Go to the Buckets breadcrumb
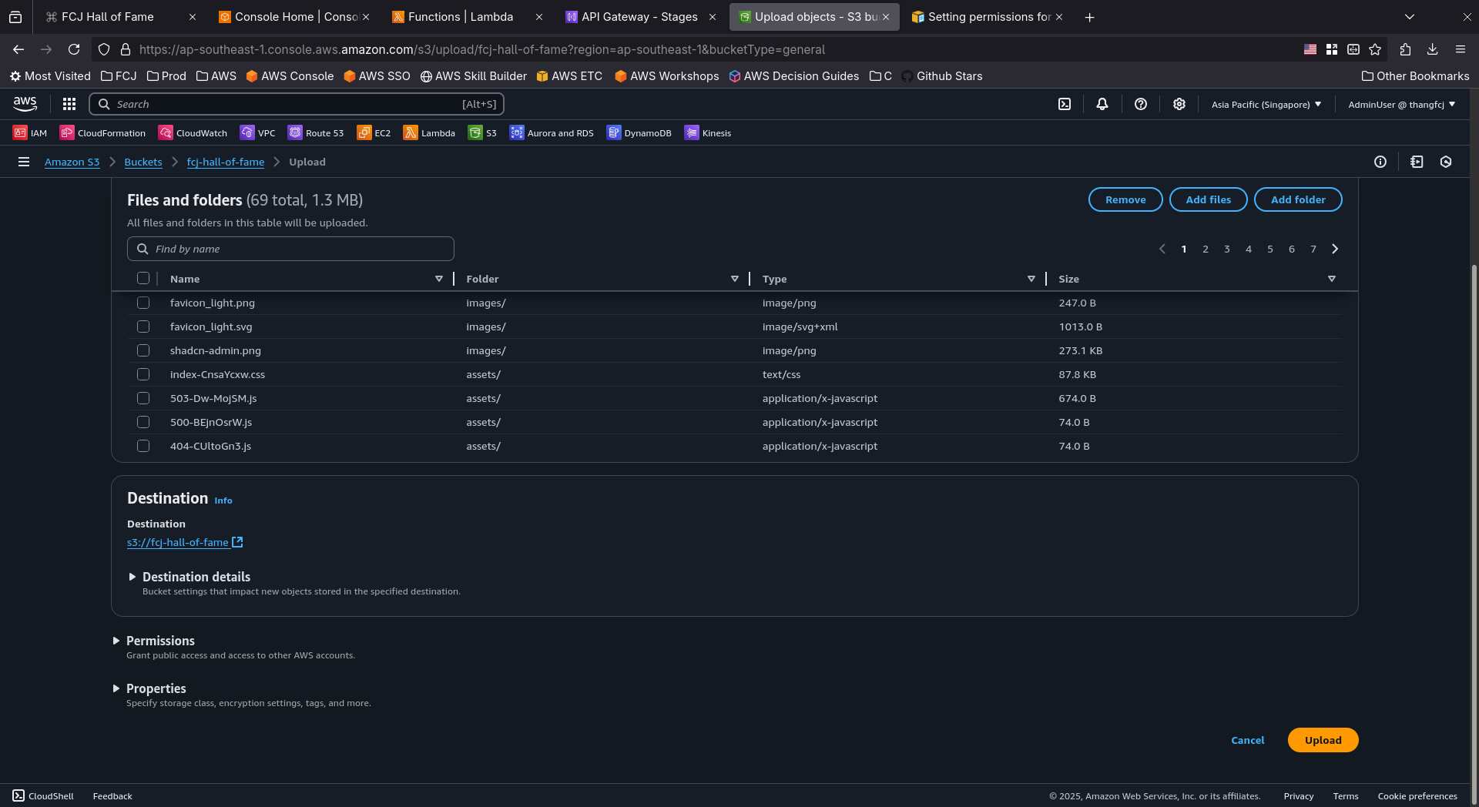This screenshot has height=807, width=1479. coord(143,162)
